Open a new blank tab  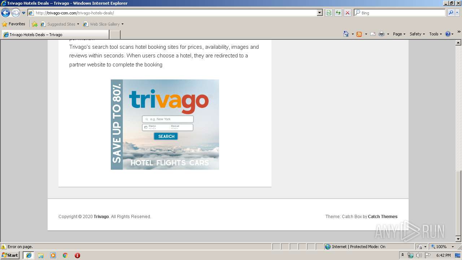115,35
